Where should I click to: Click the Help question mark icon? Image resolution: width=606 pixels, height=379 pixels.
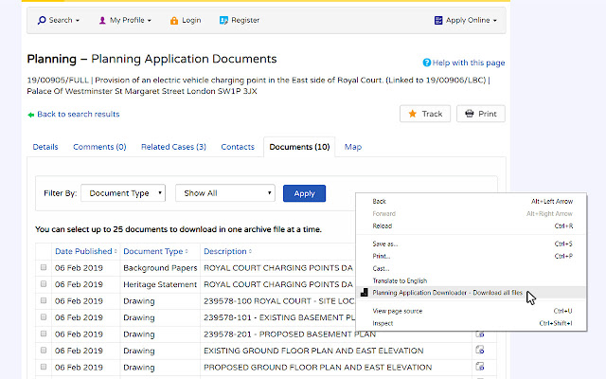pyautogui.click(x=427, y=63)
